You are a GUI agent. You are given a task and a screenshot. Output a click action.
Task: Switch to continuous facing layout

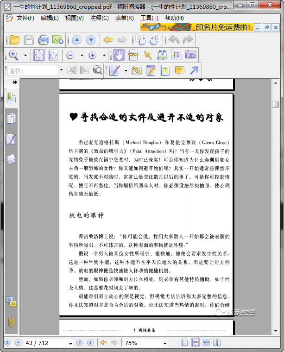tap(206, 343)
